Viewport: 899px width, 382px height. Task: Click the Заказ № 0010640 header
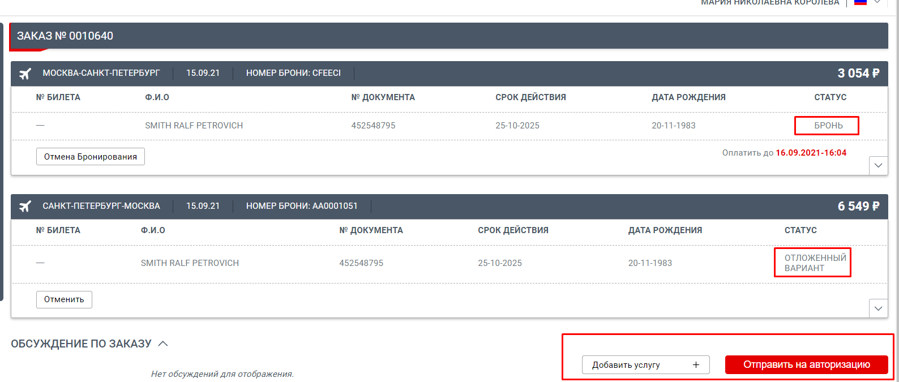point(65,36)
